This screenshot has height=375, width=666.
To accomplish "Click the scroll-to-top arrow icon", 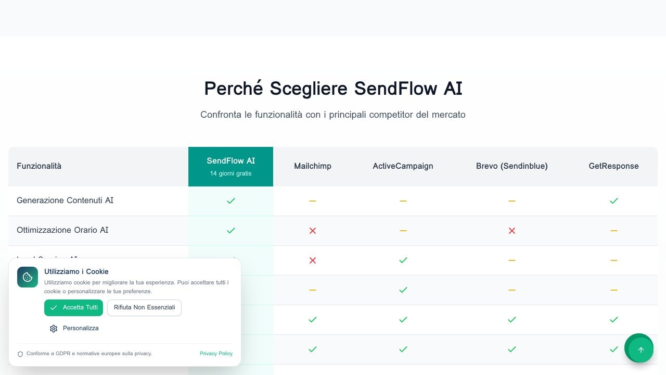I will [639, 348].
